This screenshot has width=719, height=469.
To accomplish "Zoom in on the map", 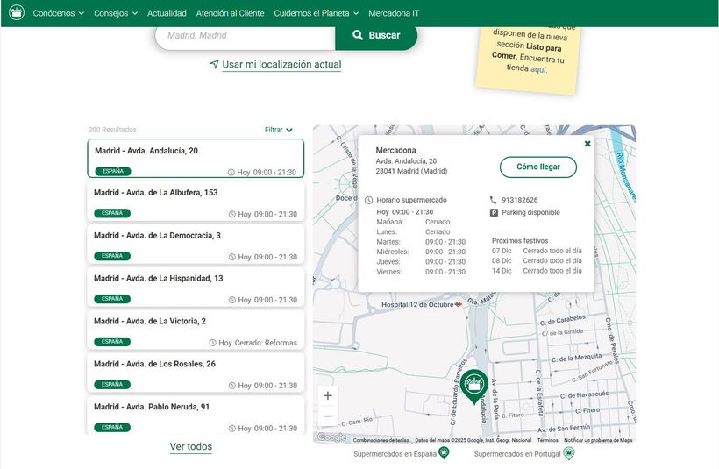I will pyautogui.click(x=327, y=395).
